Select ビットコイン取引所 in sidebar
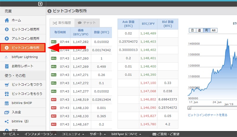 [23, 48]
